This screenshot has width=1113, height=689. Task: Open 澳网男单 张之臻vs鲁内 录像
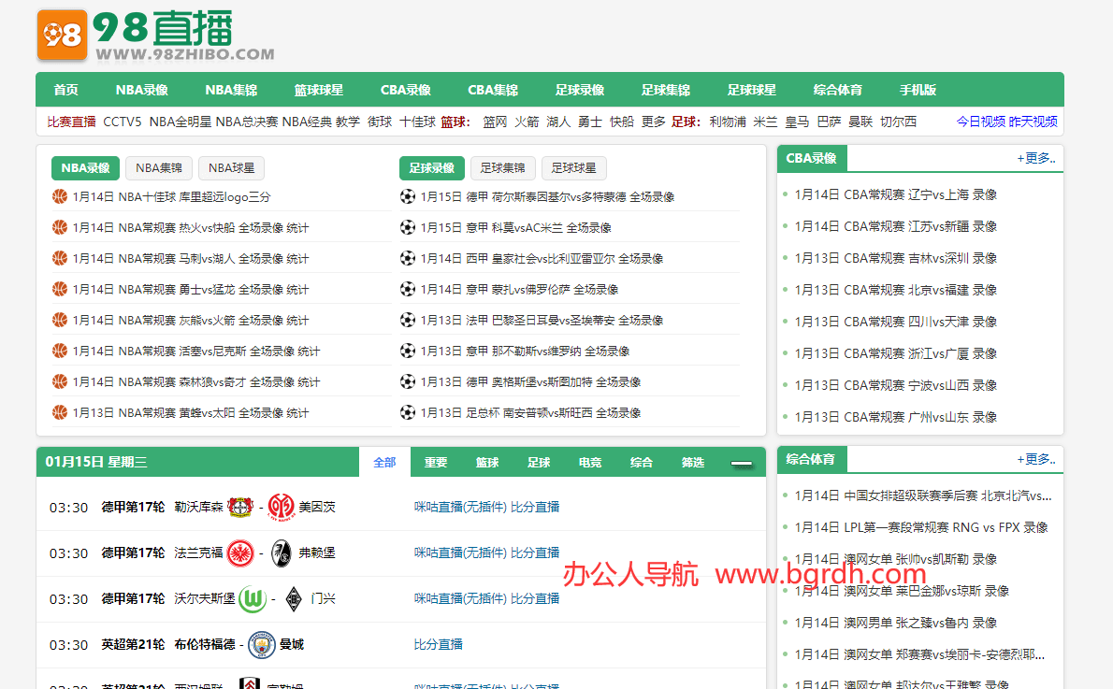896,623
